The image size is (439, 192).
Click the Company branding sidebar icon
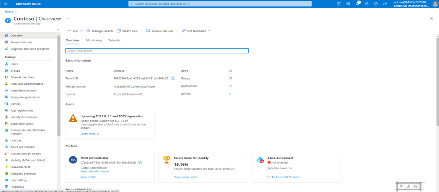[x=6, y=174]
